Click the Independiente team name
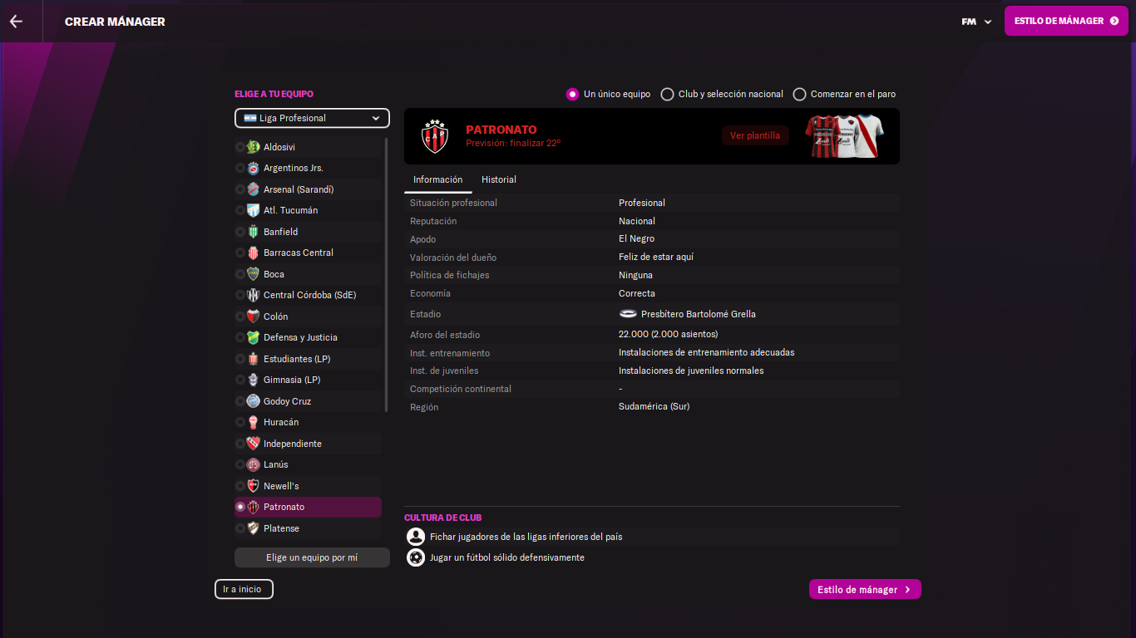 pos(293,444)
